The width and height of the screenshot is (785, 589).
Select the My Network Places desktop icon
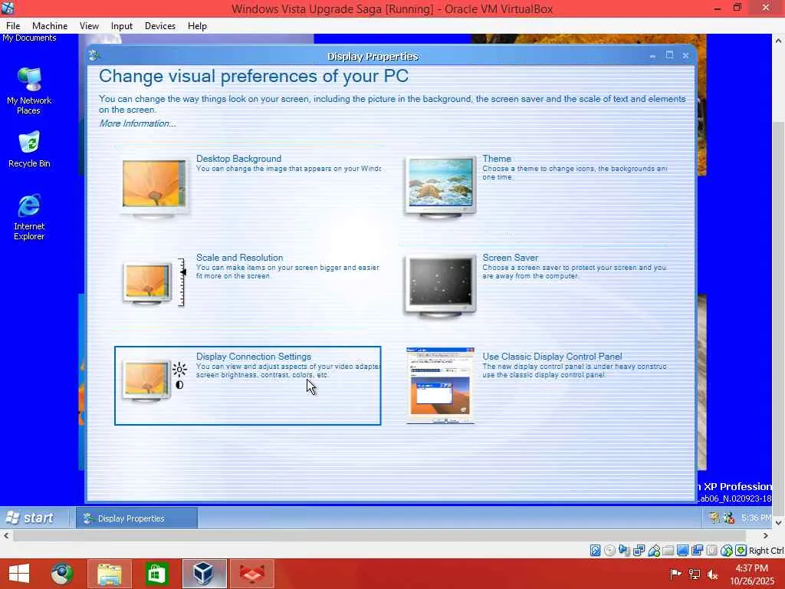[29, 90]
